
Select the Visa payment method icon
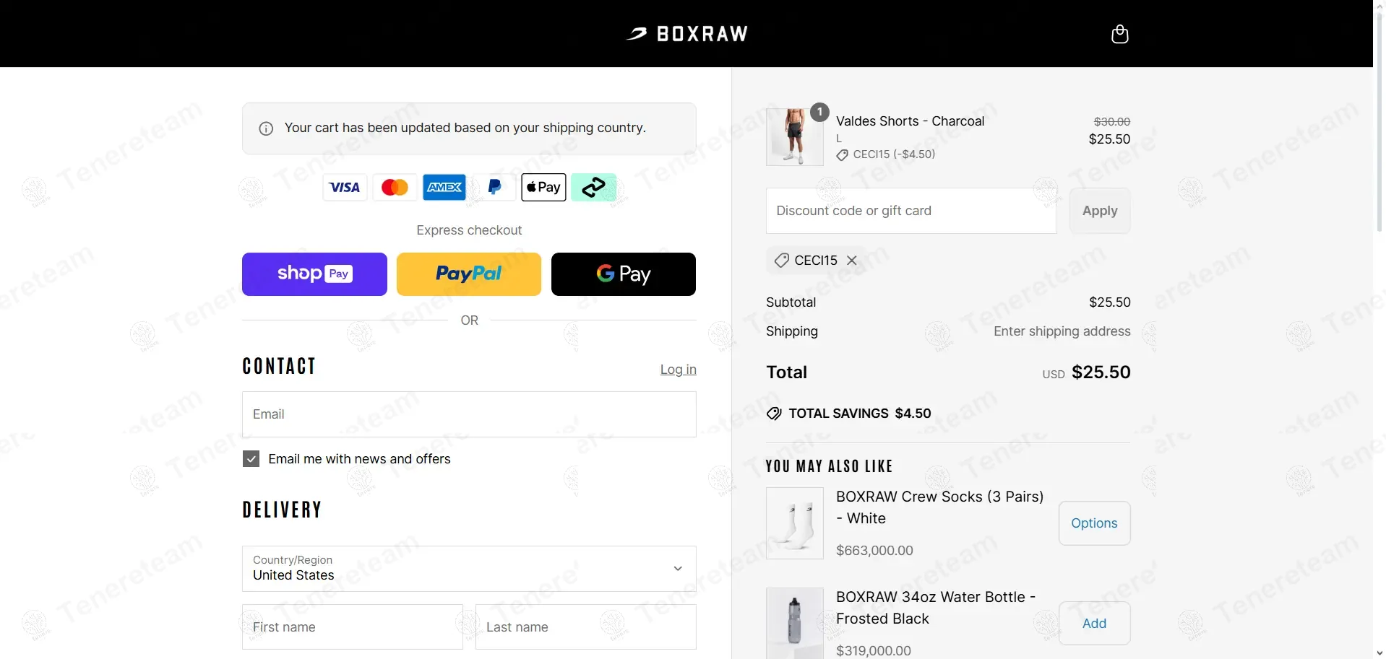point(344,187)
